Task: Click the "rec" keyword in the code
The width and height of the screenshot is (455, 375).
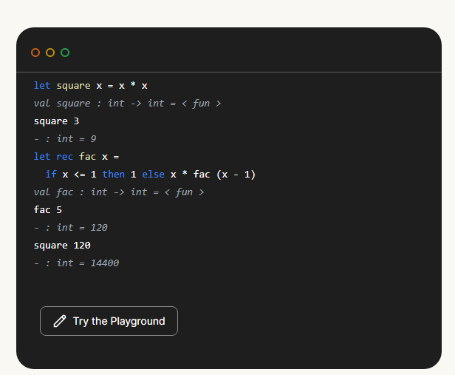Action: pos(64,157)
